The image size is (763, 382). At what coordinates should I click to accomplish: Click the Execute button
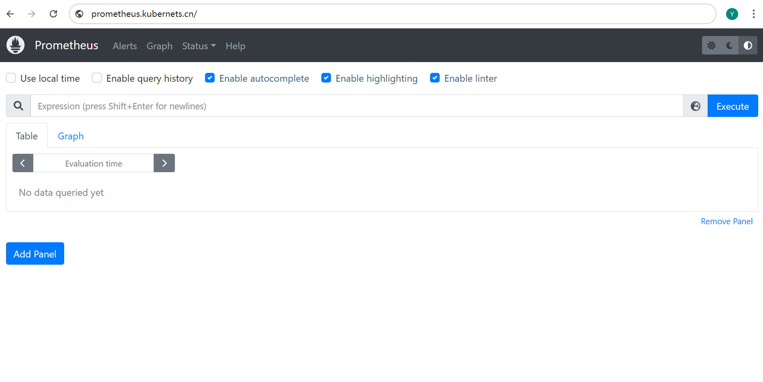tap(733, 106)
